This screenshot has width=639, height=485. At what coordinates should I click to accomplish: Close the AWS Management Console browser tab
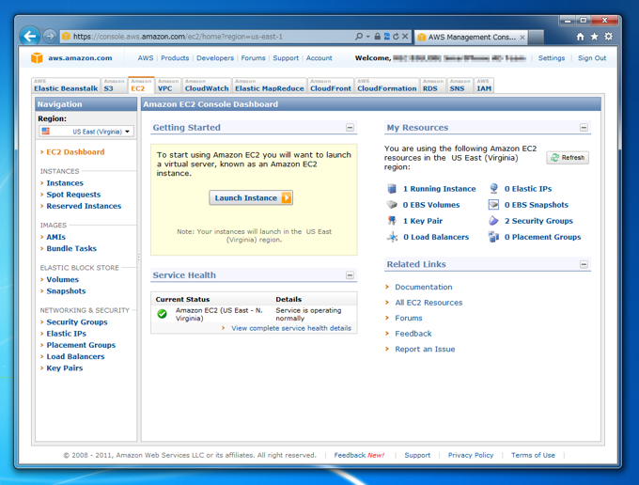522,37
